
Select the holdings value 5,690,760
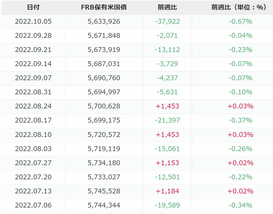click(x=104, y=78)
